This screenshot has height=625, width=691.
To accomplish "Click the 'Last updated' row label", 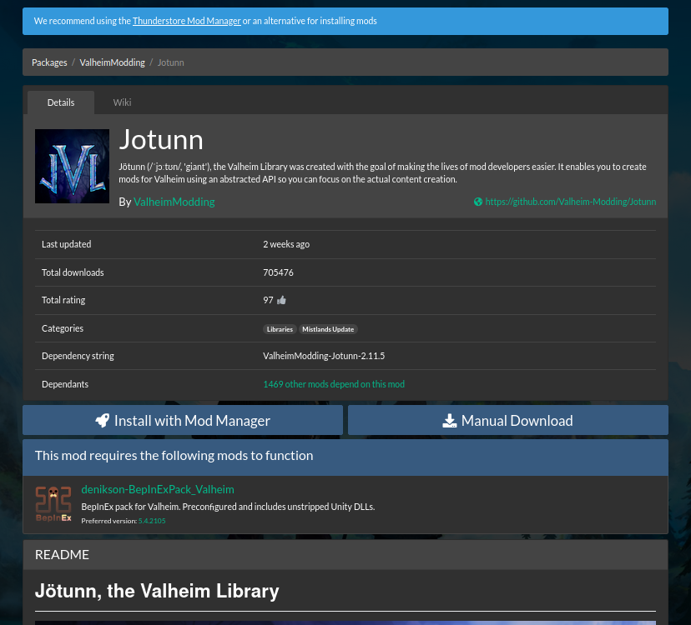I will pos(67,244).
